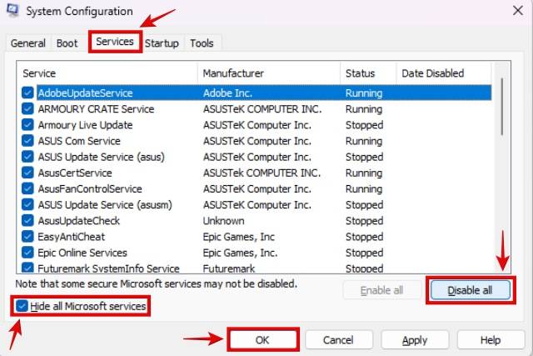The width and height of the screenshot is (533, 356).
Task: Sort by Date Disabled column header
Action: point(441,73)
